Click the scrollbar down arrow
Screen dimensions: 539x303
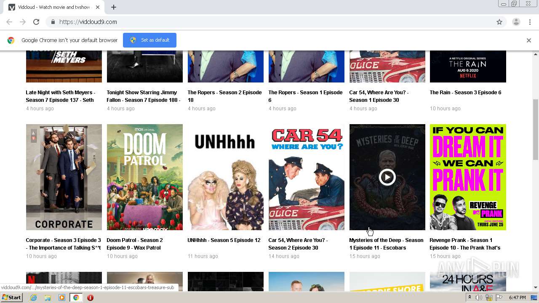tap(536, 288)
